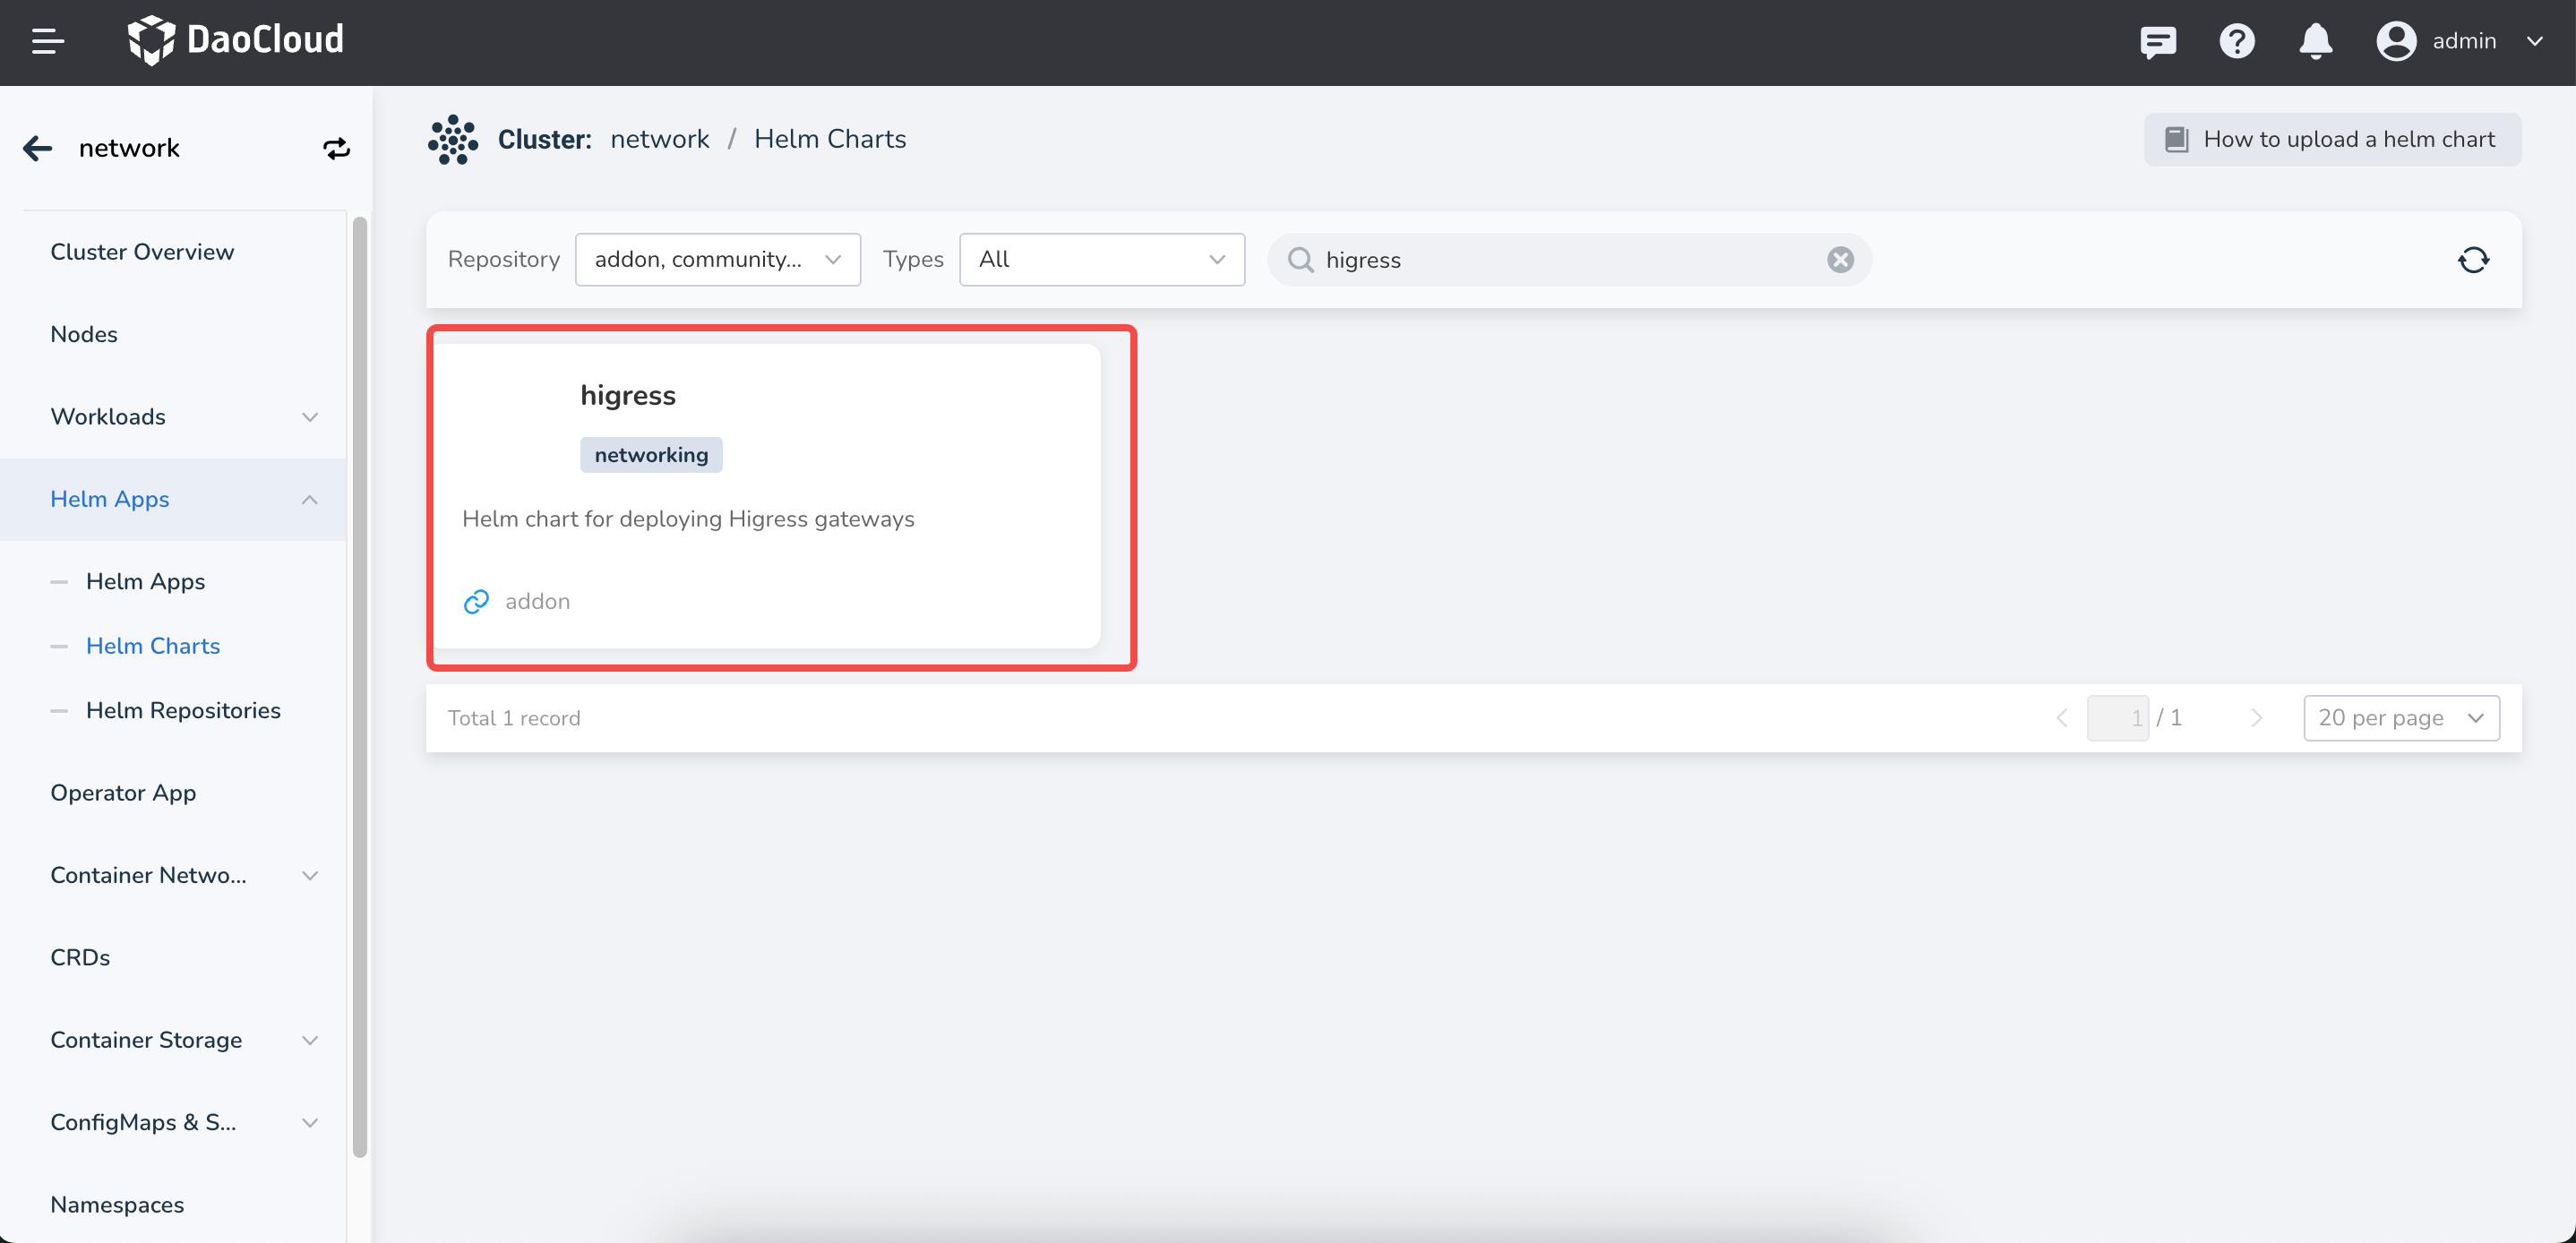Image resolution: width=2576 pixels, height=1243 pixels.
Task: Open Helm Repositories in sidebar
Action: point(183,710)
